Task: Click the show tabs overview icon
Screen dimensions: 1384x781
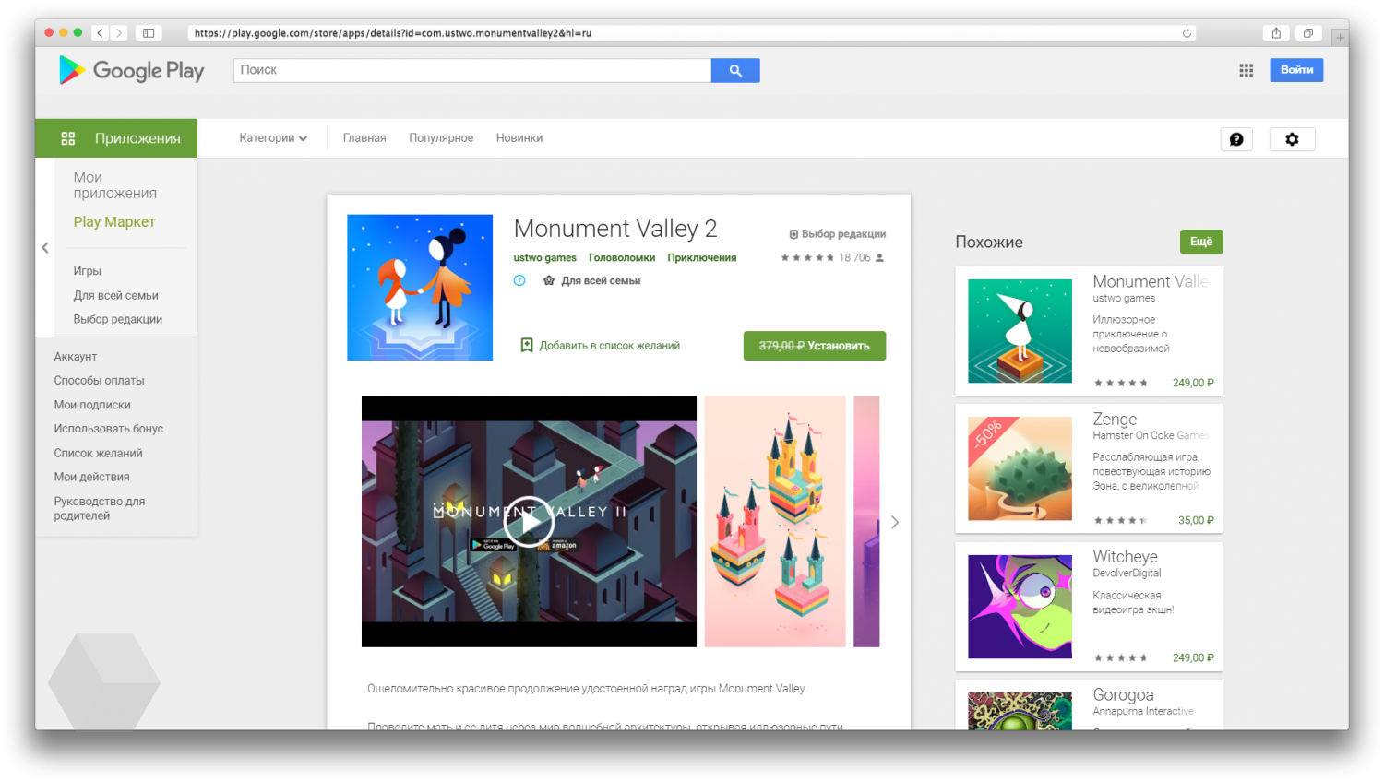Action: pos(1308,33)
